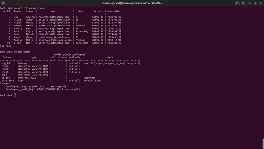Click vijay.nair@example.com email cell
Viewport: 264px width, 149px height.
(54, 43)
